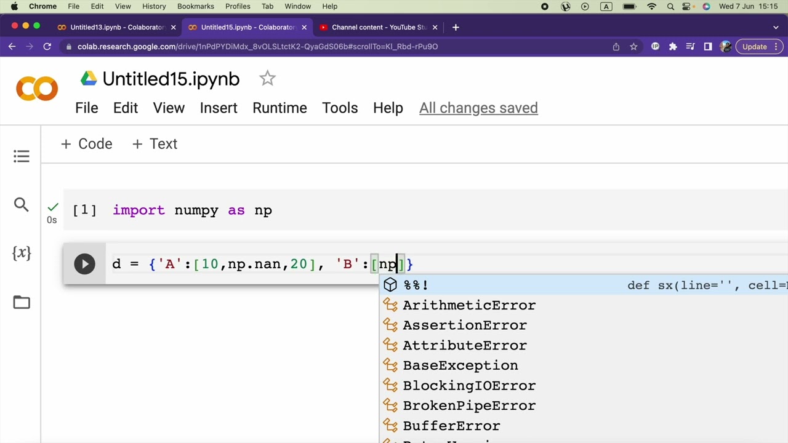Rename the Untitled15.ipynb notebook title
This screenshot has width=788, height=443.
(171, 79)
